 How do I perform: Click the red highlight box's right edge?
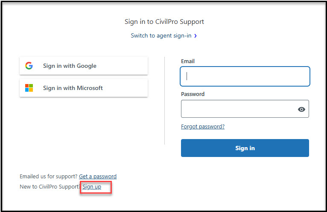(111, 187)
